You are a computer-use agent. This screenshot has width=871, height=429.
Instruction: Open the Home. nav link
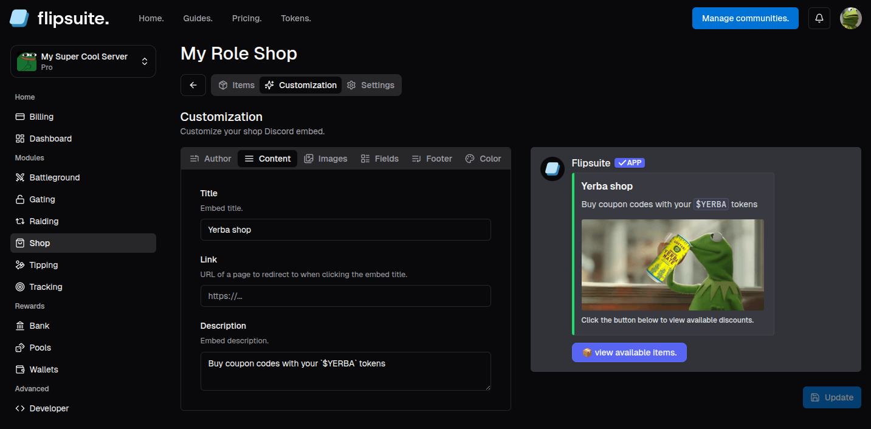151,18
